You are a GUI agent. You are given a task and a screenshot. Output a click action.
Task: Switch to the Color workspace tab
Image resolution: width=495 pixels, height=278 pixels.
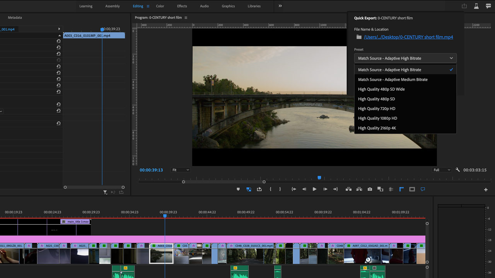(160, 6)
